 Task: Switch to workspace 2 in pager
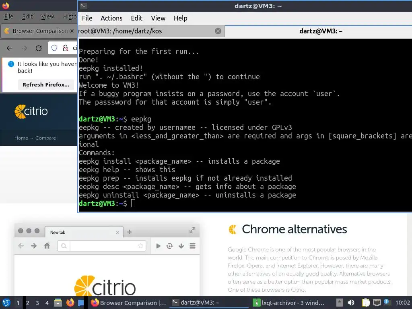tap(28, 303)
